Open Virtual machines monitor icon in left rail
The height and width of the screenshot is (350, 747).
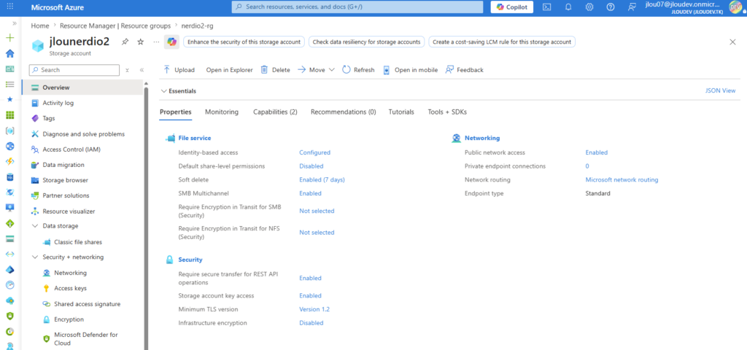tap(10, 208)
